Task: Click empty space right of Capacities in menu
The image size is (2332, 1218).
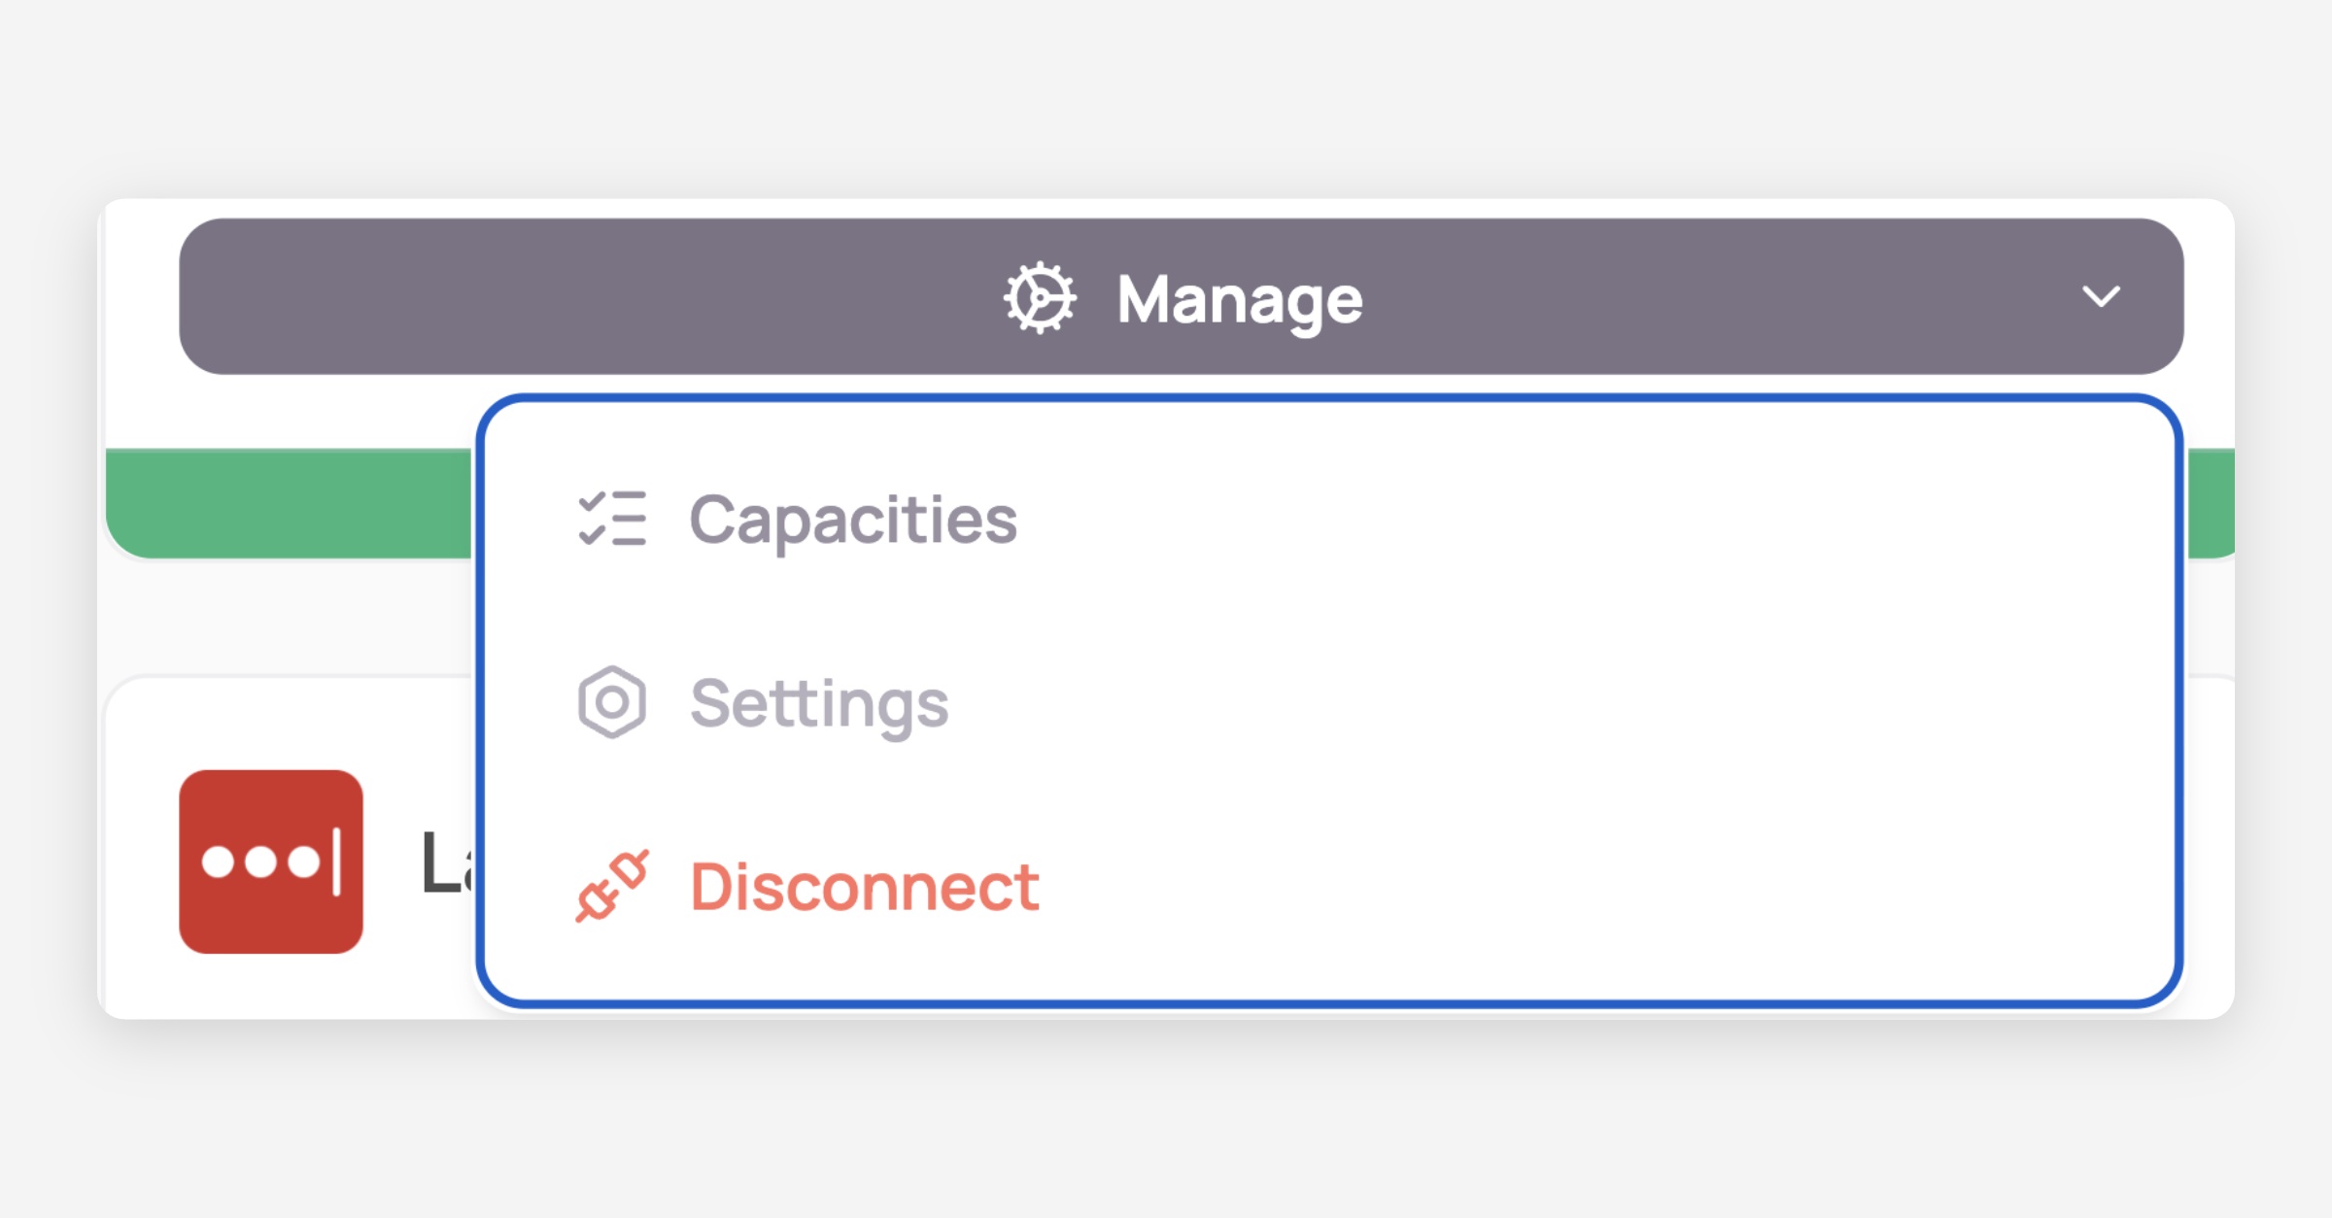Action: [1555, 520]
